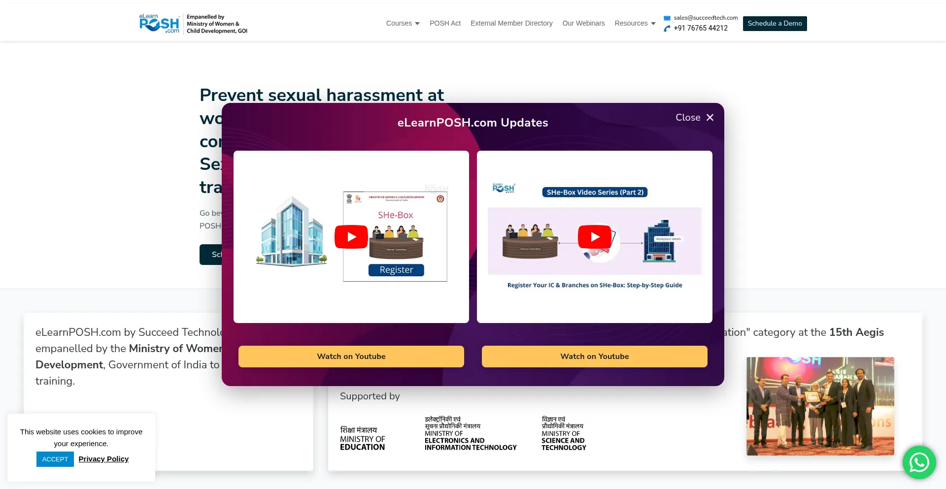
Task: Click the Register button in the video thumbnail
Action: (x=396, y=270)
